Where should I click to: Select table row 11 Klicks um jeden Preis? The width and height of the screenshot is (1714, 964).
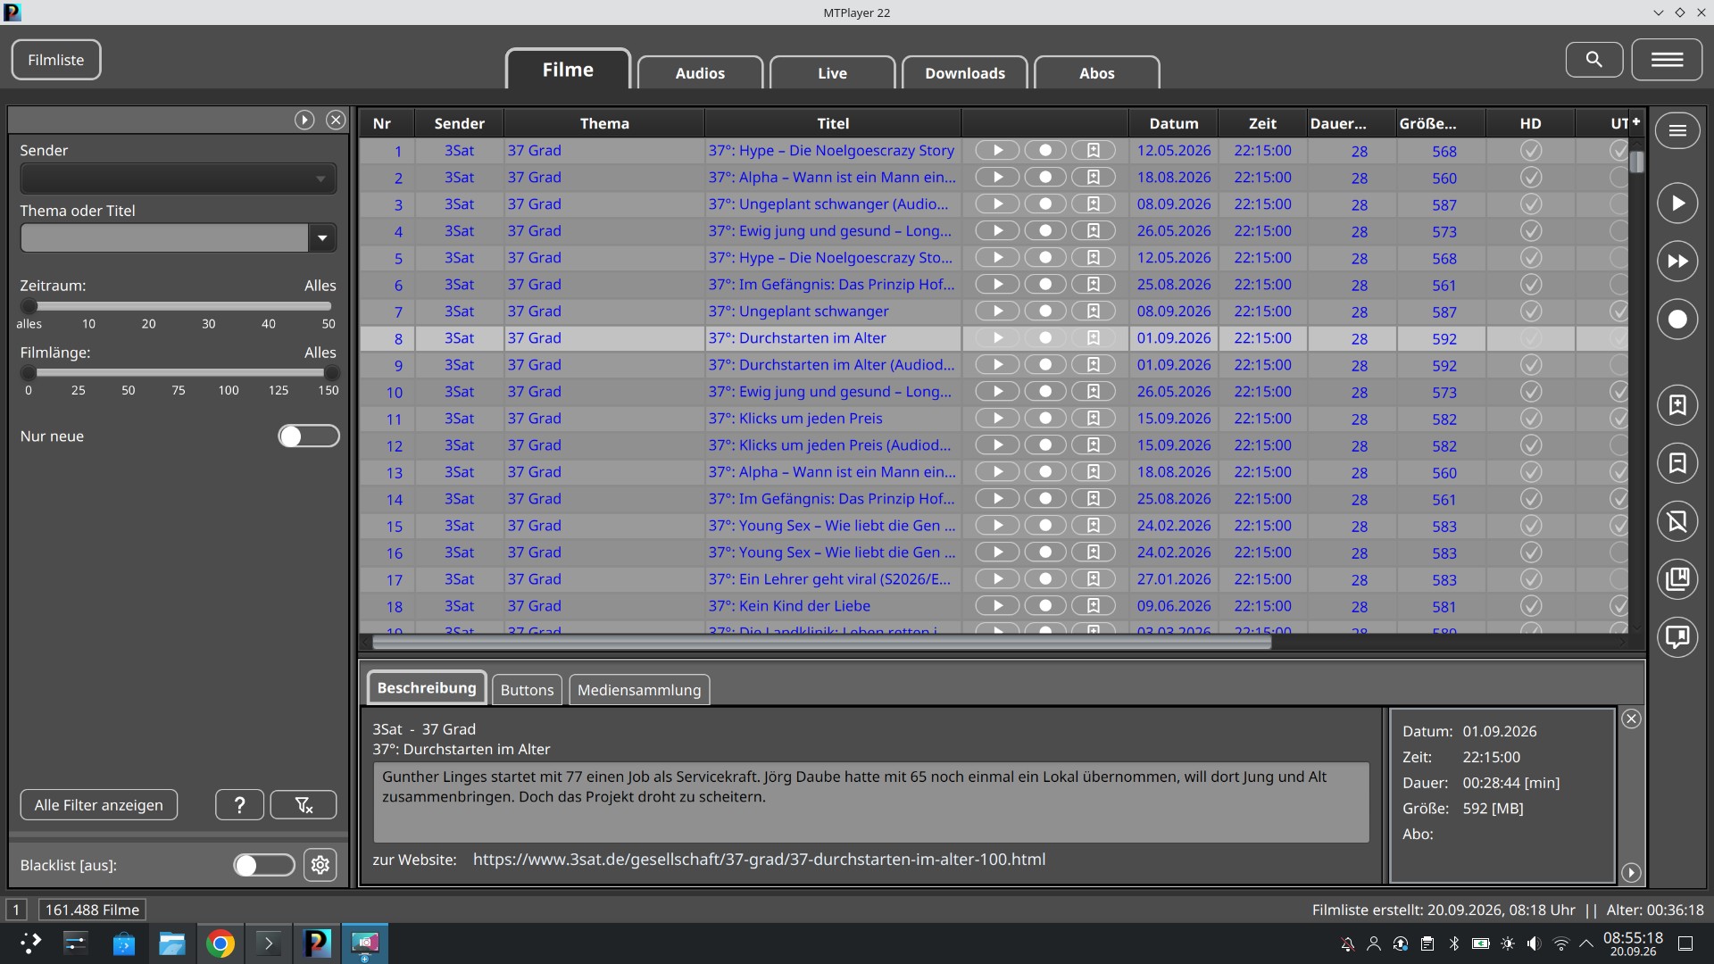pyautogui.click(x=993, y=419)
